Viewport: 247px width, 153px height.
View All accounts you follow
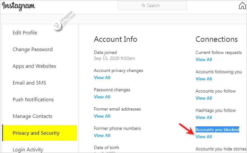(204, 98)
